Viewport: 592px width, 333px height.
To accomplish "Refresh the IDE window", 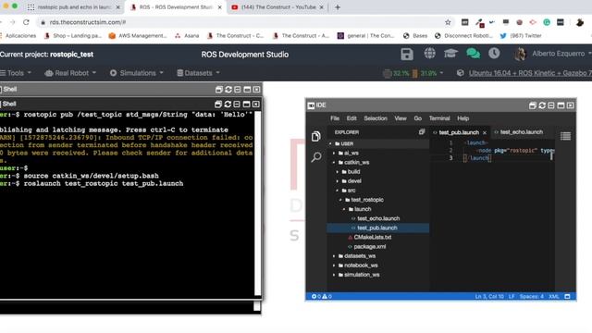I will click(542, 105).
